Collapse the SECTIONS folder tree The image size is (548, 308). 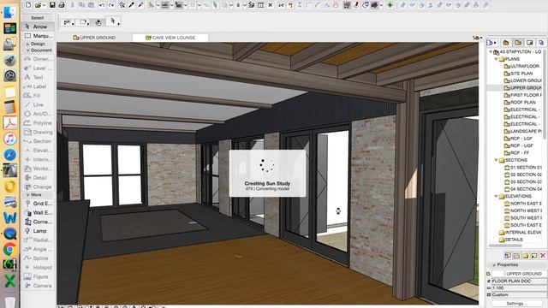(496, 160)
